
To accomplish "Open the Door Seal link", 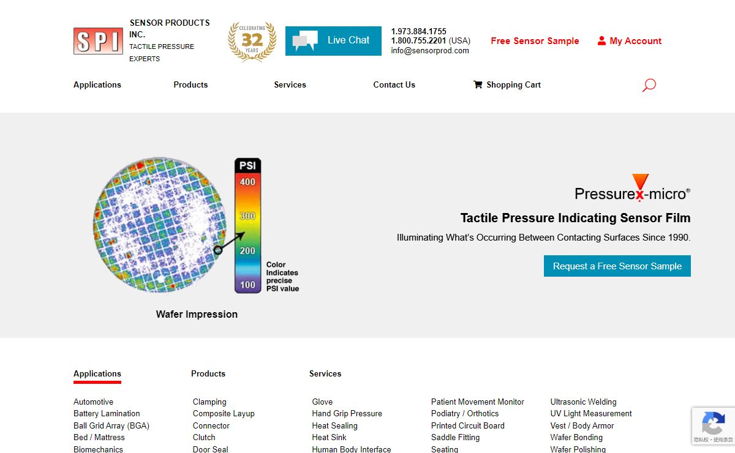I will [x=211, y=449].
